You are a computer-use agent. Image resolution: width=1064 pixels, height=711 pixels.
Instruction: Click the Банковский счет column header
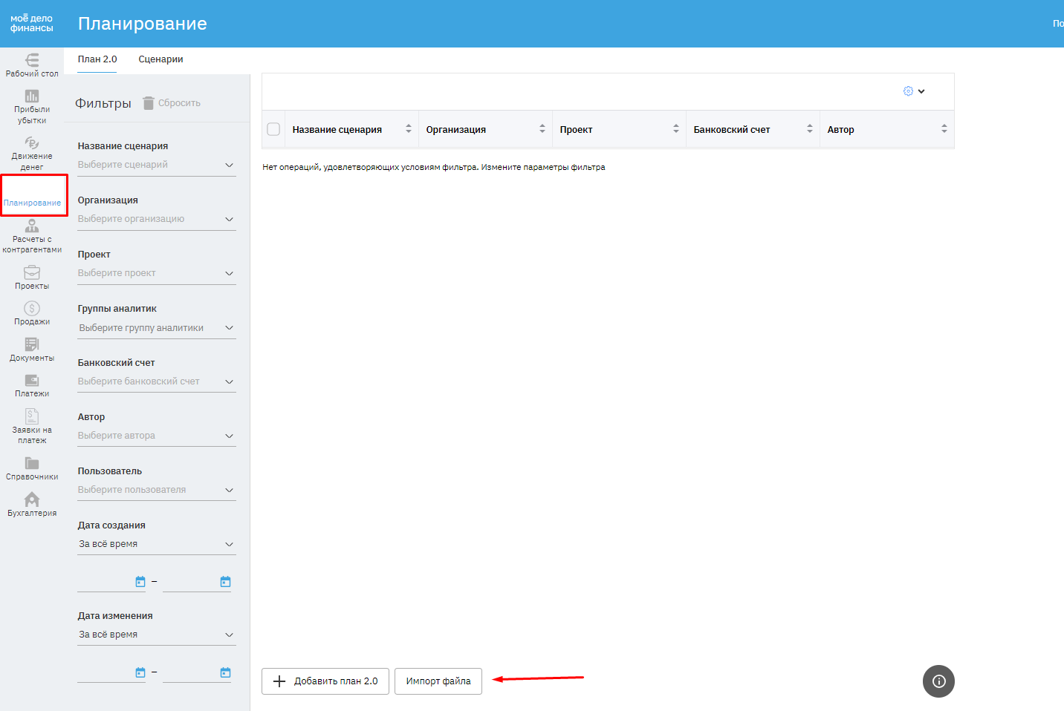(732, 129)
